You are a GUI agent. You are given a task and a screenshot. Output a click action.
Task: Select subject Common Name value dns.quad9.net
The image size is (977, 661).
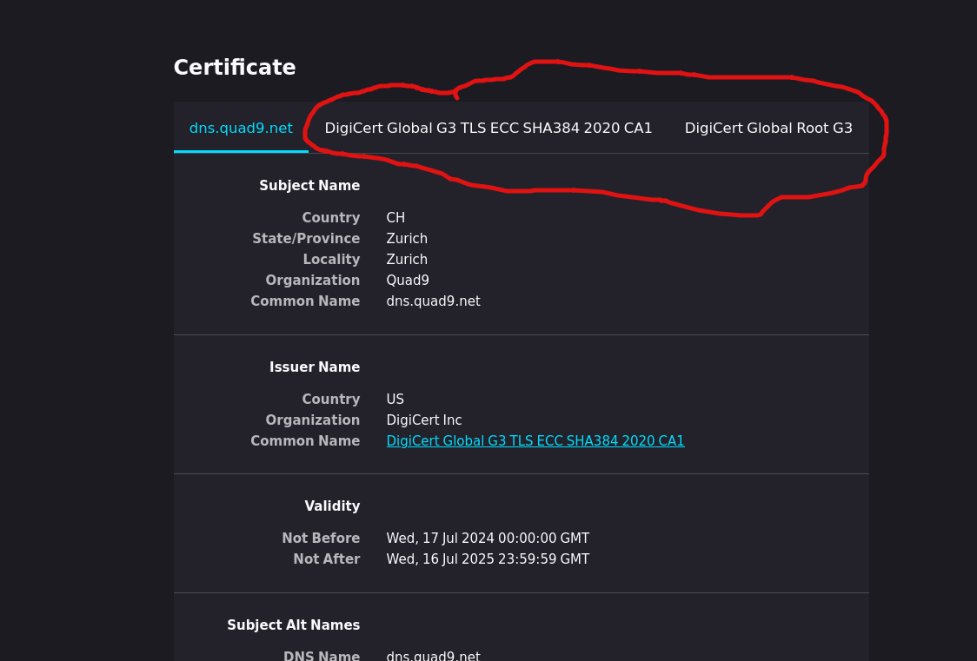pyautogui.click(x=433, y=301)
